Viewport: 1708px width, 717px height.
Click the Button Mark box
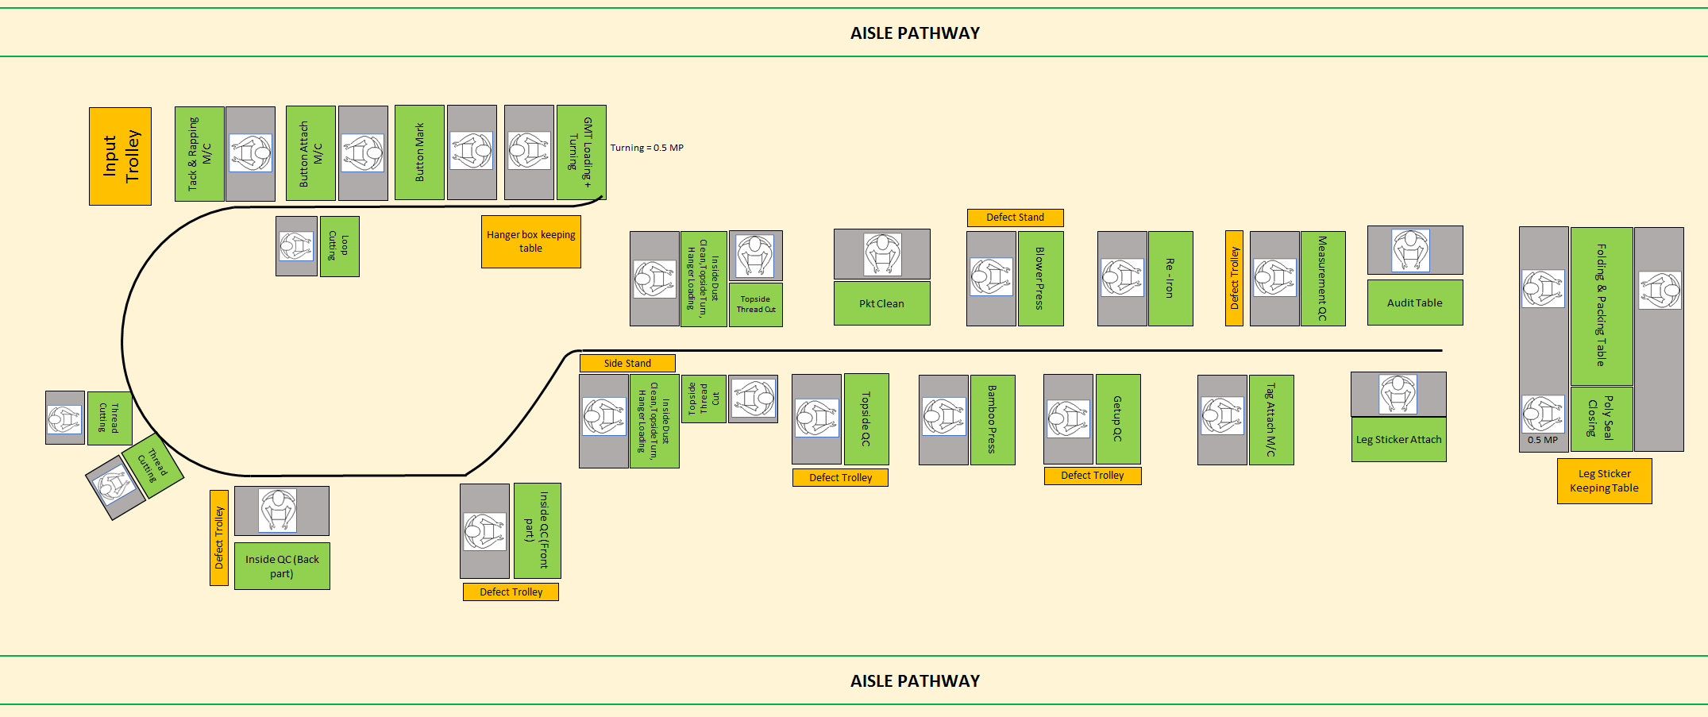(x=419, y=152)
